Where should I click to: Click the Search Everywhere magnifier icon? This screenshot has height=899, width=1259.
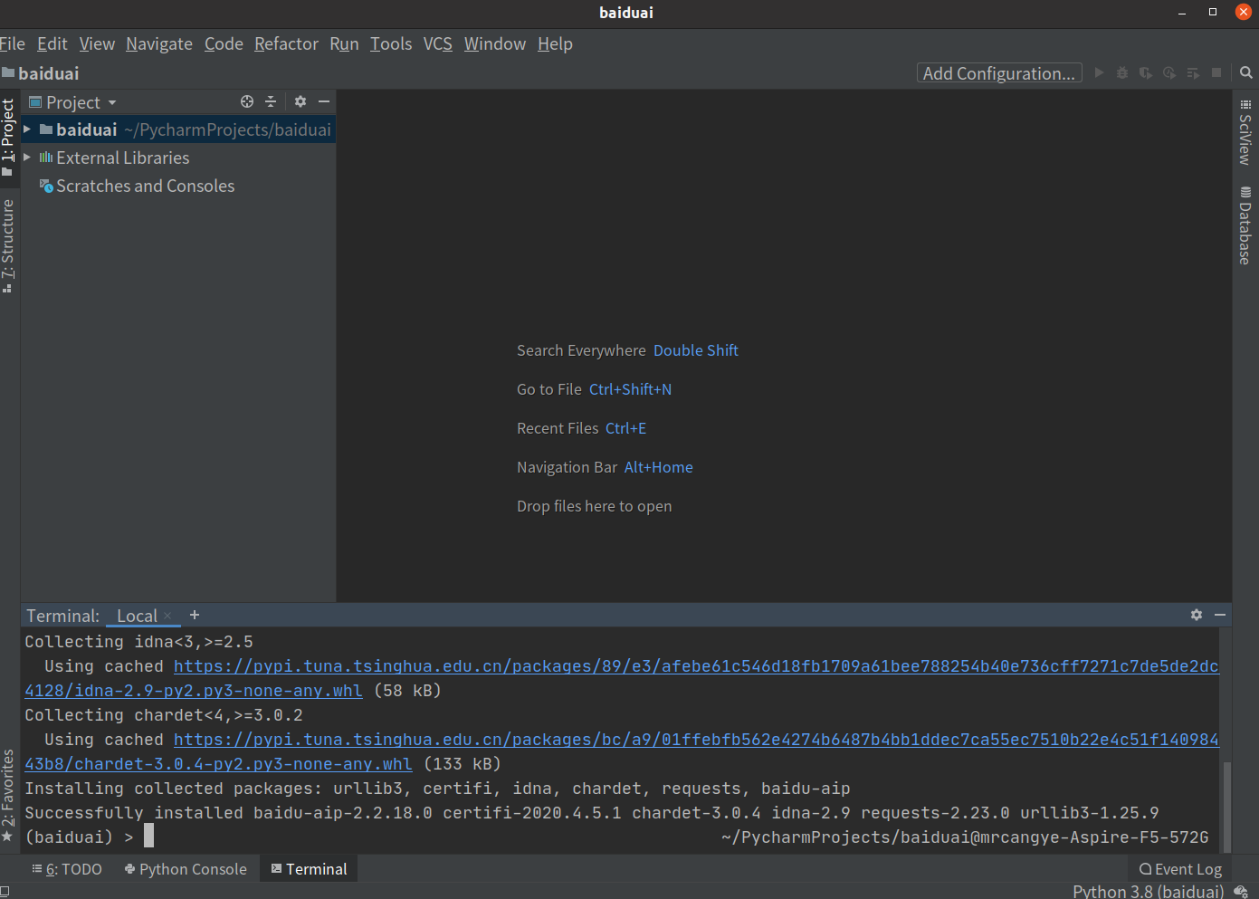click(x=1246, y=73)
